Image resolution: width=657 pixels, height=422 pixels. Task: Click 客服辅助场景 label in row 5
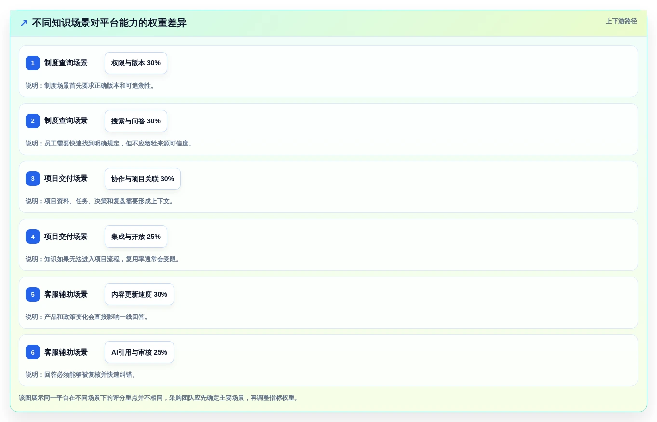(66, 294)
